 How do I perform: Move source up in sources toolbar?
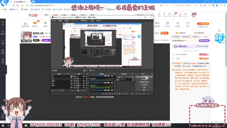pyautogui.click(x=82, y=90)
